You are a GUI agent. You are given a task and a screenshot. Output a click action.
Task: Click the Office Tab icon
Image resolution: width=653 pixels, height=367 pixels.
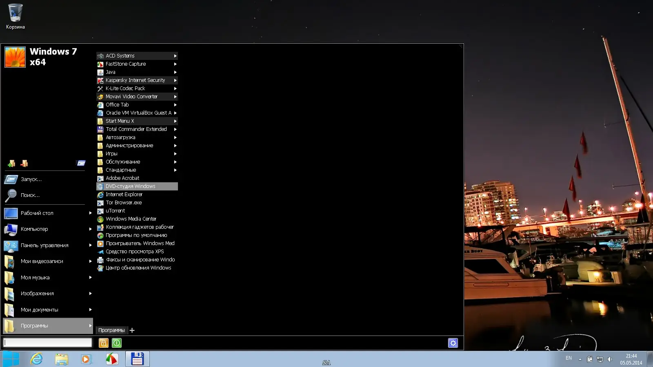pyautogui.click(x=100, y=105)
